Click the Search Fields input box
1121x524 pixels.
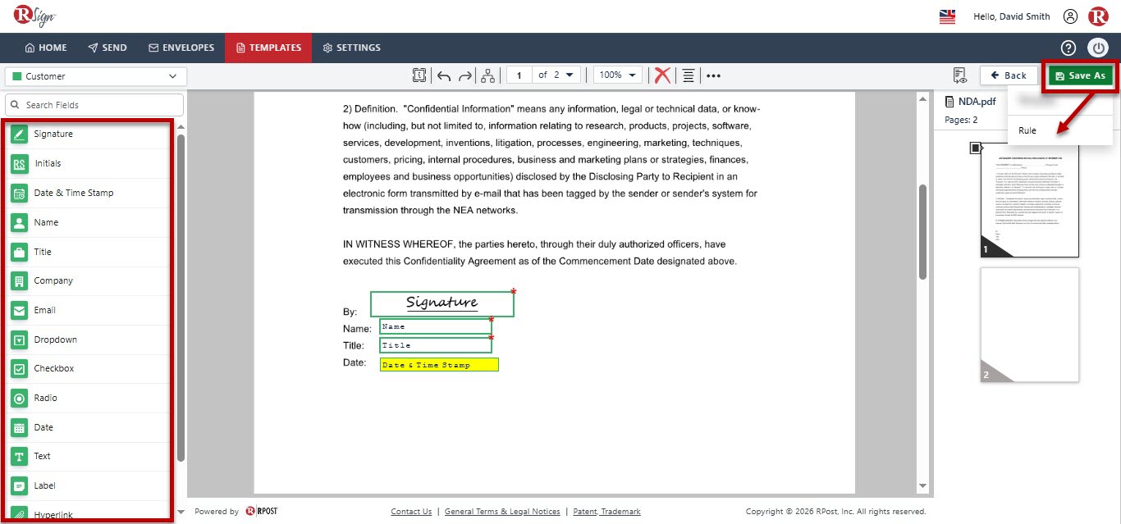94,105
